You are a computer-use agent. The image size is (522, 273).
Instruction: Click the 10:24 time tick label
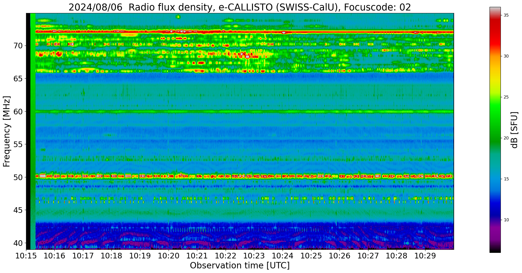[x=282, y=256]
